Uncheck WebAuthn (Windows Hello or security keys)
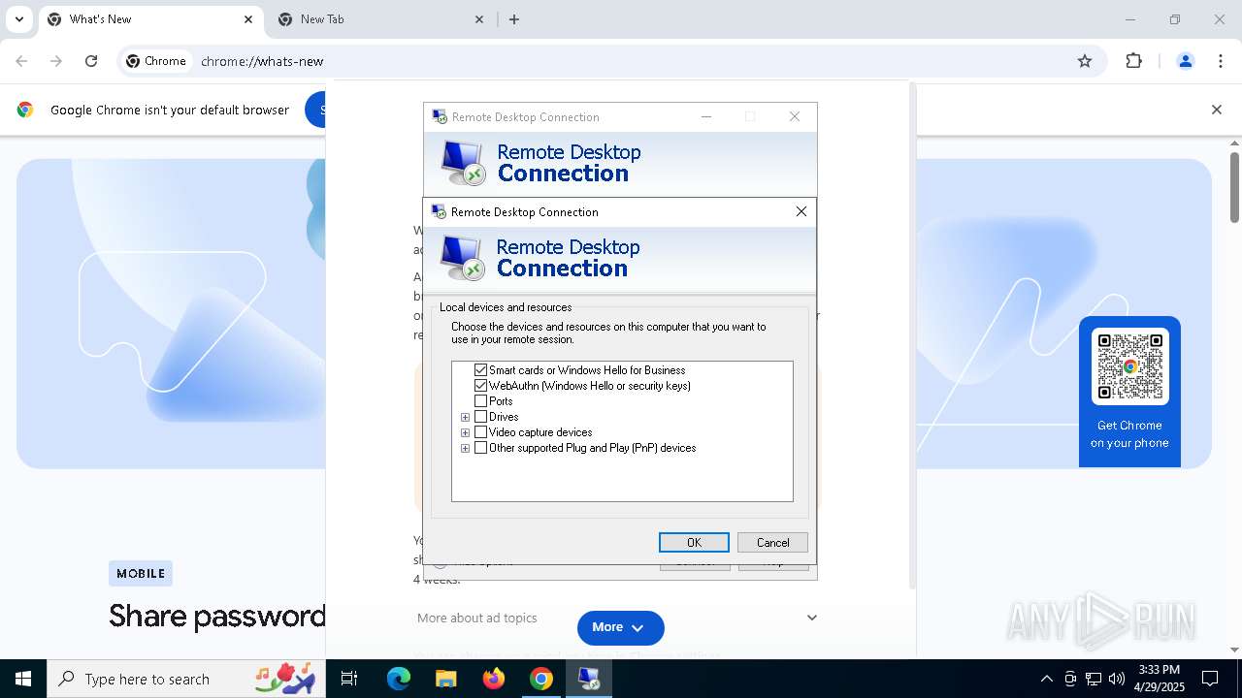The width and height of the screenshot is (1242, 698). pos(480,386)
